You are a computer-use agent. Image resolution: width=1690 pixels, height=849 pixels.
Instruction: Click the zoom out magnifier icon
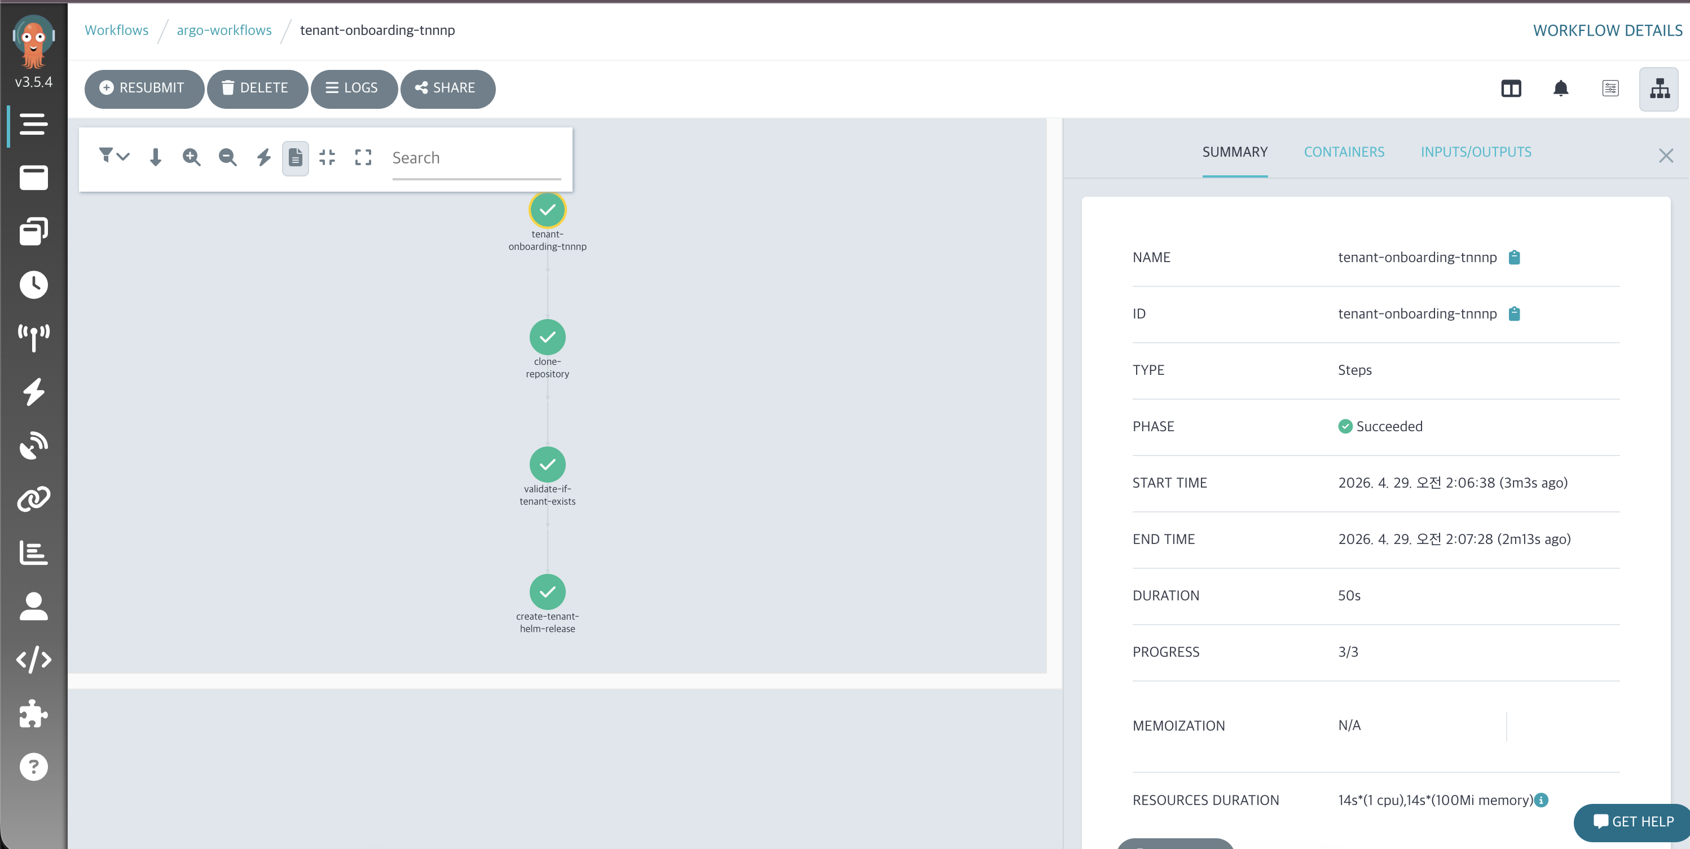point(227,157)
